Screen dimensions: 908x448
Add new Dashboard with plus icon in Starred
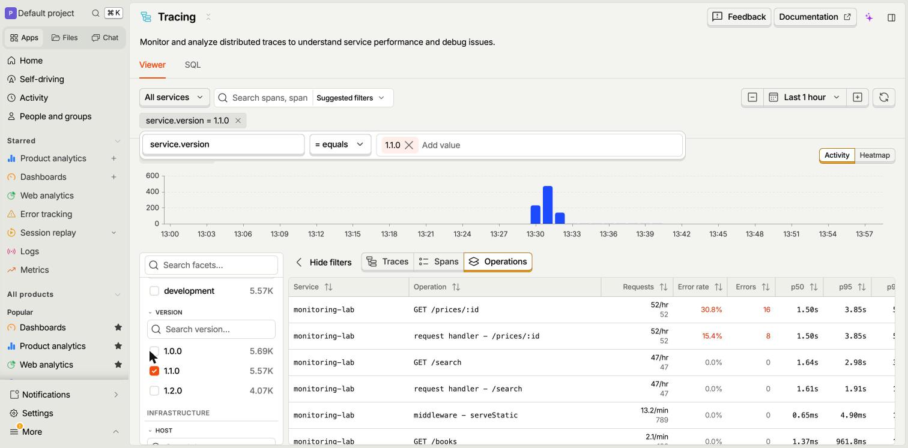click(114, 177)
